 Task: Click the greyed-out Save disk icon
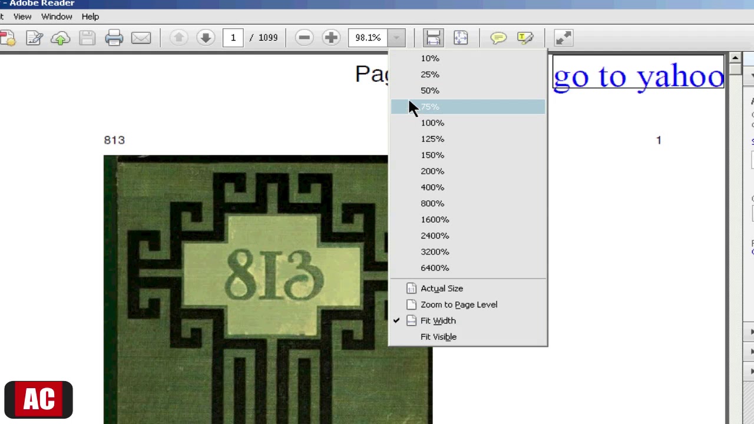[87, 38]
